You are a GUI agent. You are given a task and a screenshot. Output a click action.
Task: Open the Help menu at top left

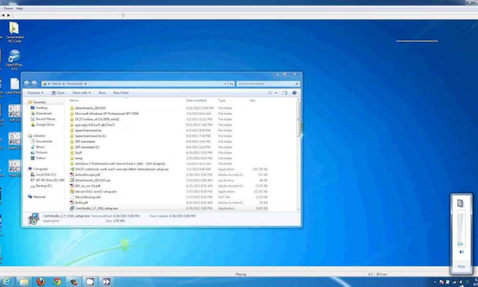pyautogui.click(x=19, y=8)
